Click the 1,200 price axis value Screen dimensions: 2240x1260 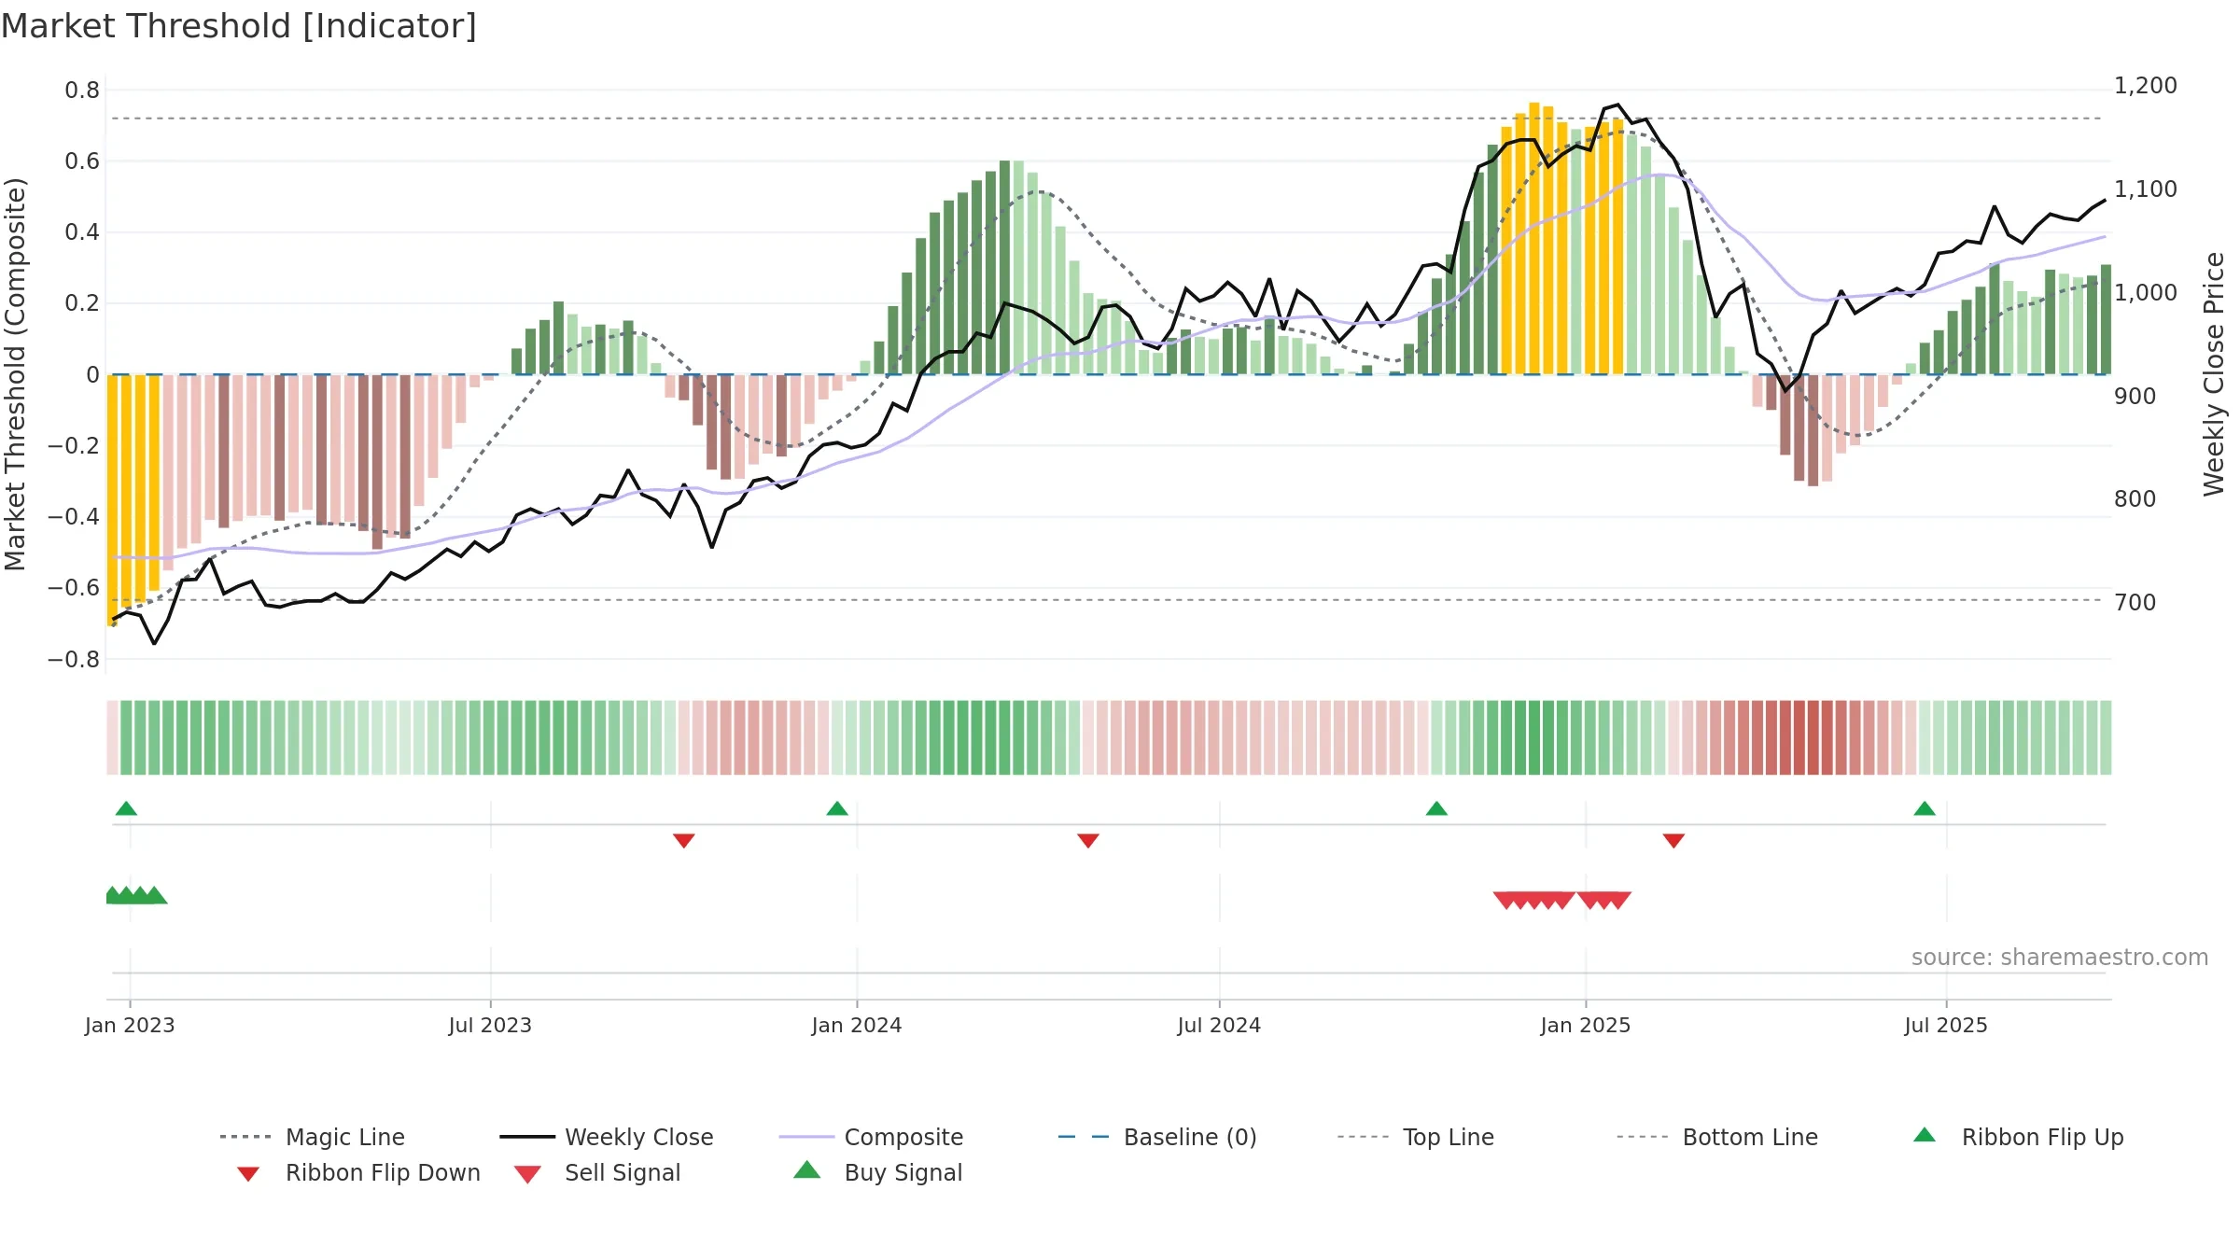[x=2146, y=86]
